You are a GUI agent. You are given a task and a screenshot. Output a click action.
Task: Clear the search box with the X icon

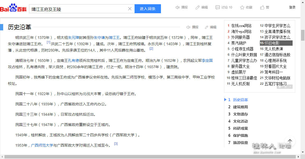(x=130, y=9)
